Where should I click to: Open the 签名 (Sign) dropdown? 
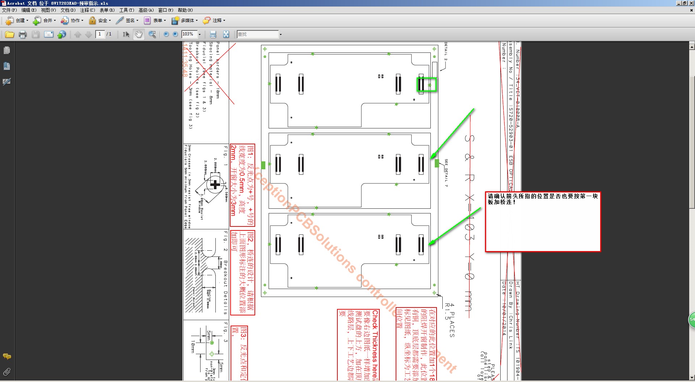click(x=127, y=21)
